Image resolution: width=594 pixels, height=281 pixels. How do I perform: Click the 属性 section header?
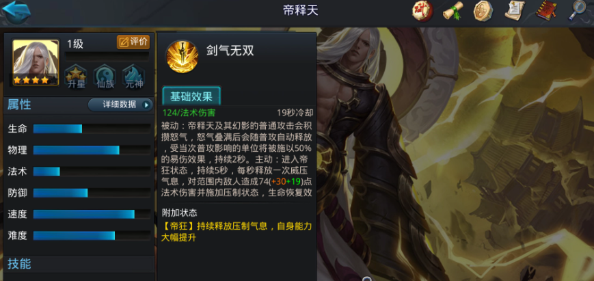coord(19,105)
